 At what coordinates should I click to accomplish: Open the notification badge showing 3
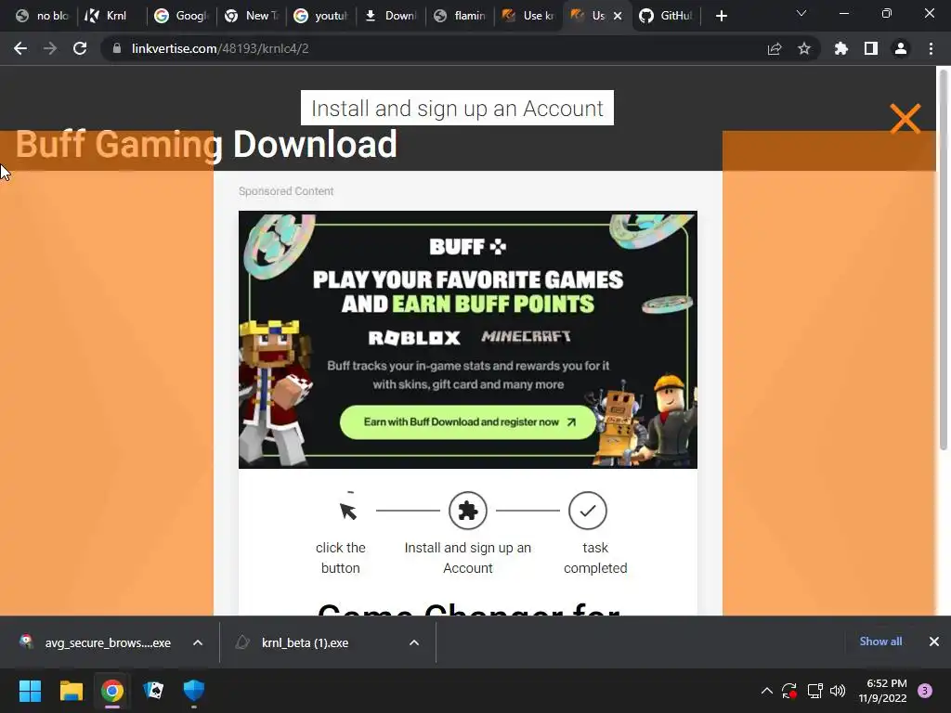(925, 691)
